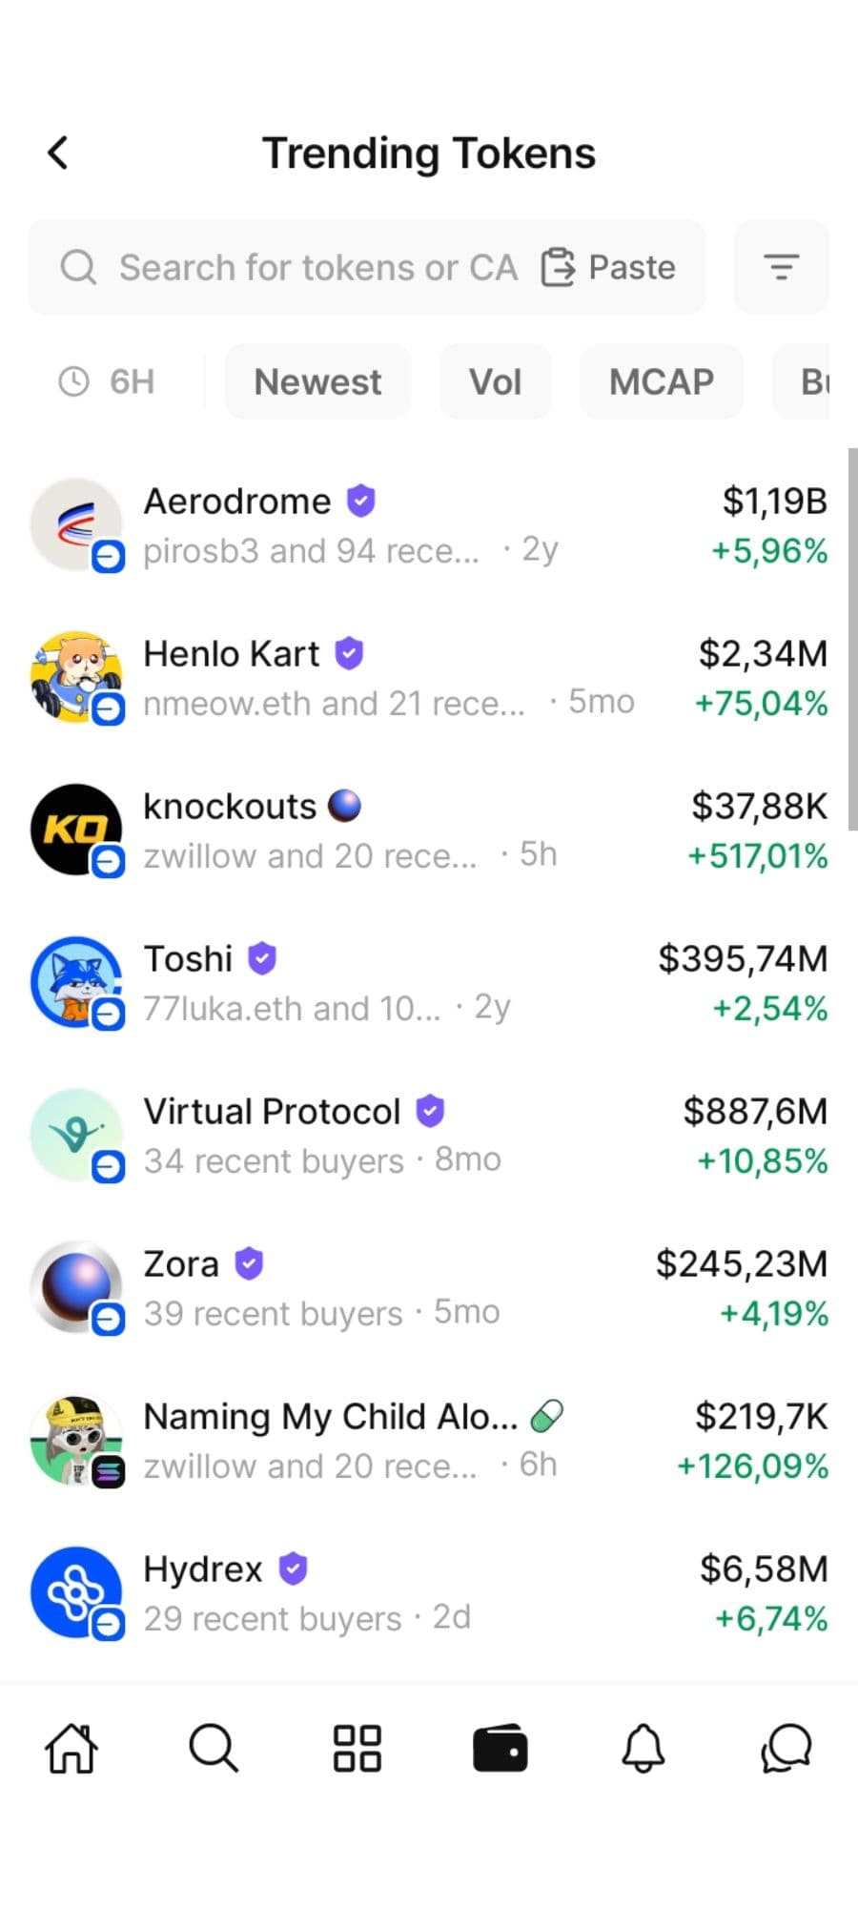Go to the Home tab icon
The width and height of the screenshot is (858, 1907).
click(x=71, y=1749)
